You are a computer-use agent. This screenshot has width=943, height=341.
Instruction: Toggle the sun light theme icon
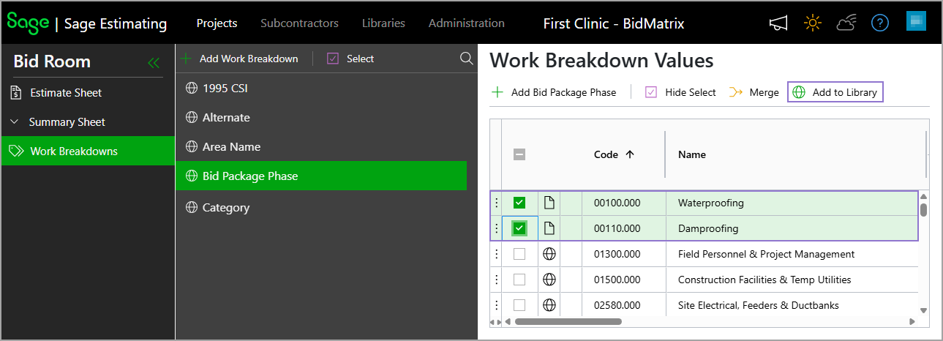tap(812, 23)
